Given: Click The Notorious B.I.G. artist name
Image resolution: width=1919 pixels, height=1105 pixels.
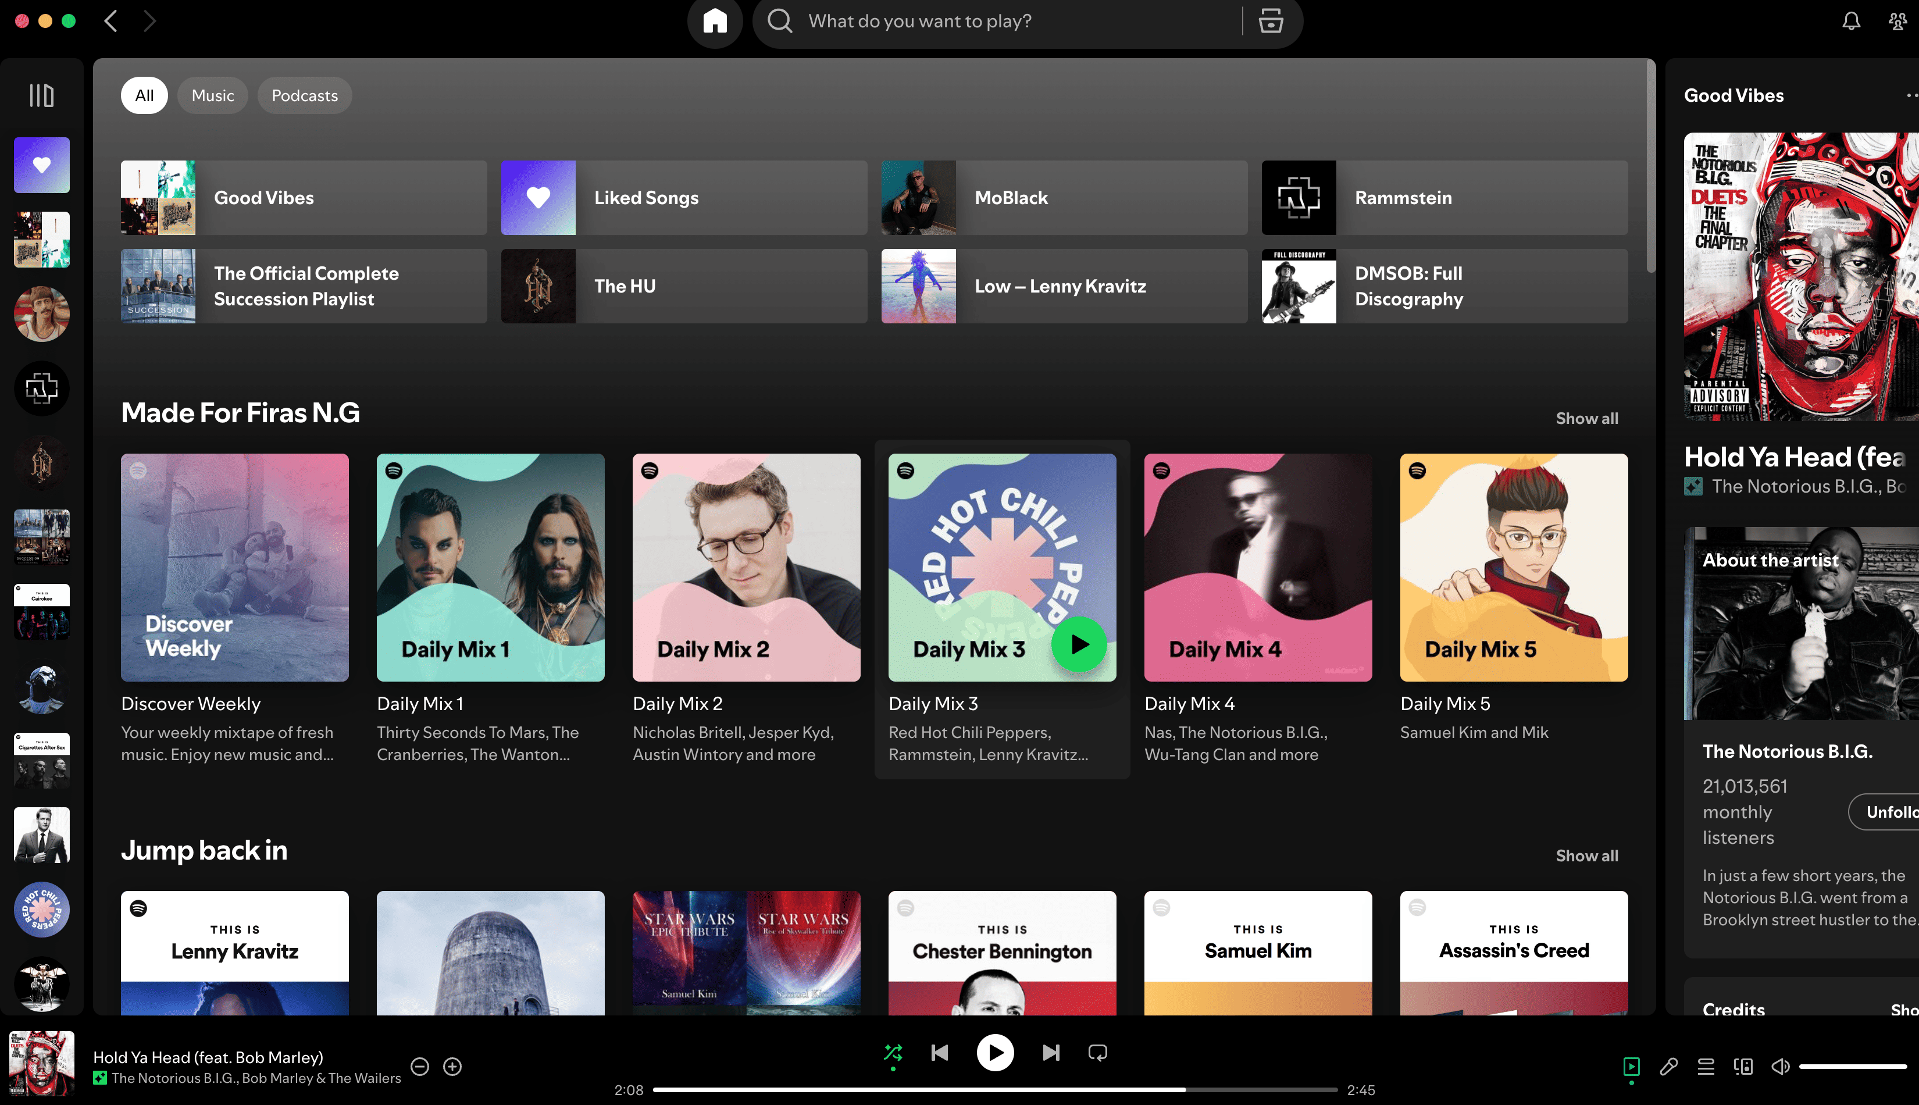Looking at the screenshot, I should (1787, 751).
